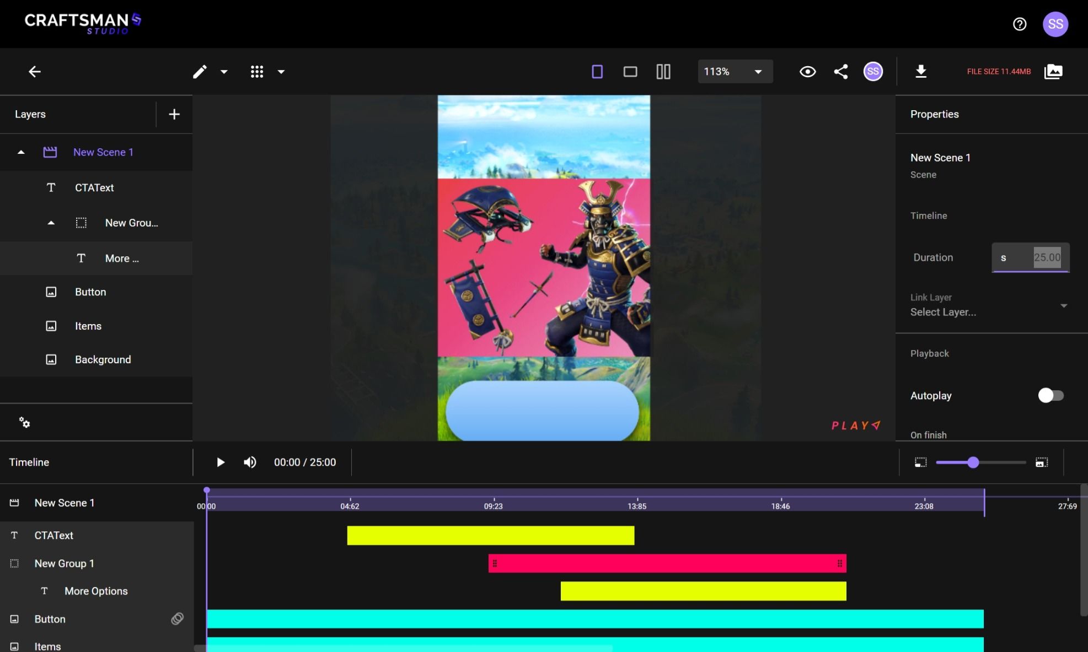Open the image library icon
Screen dimensions: 1088x652
coord(1053,72)
